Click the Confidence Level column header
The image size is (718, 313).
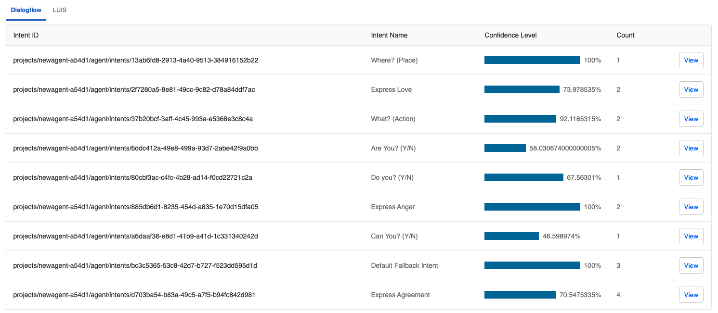point(510,35)
